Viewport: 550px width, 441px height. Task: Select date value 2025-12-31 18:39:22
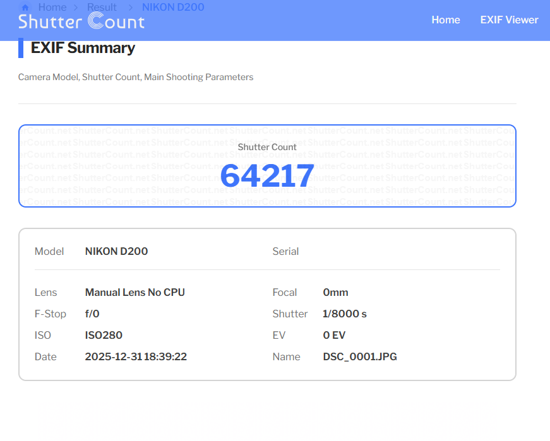click(136, 356)
